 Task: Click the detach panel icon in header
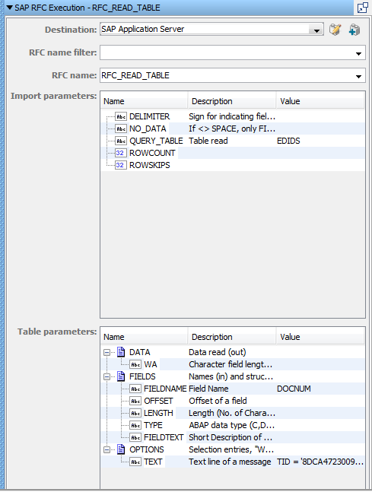[x=363, y=8]
